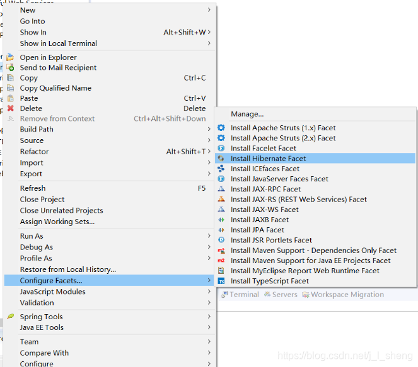Select Restore from Local History...
The width and height of the screenshot is (418, 367).
coord(109,269)
